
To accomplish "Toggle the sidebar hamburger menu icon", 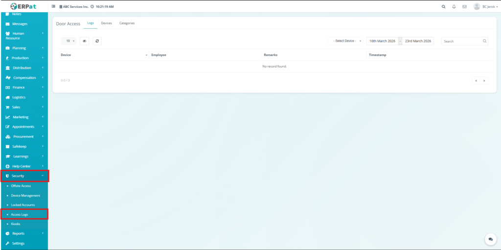I will [x=53, y=7].
